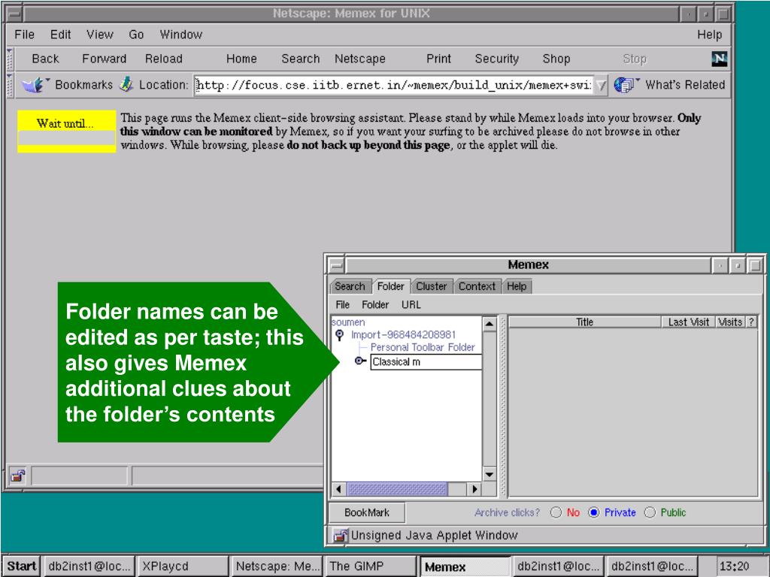Sort by the Last Visit column header

click(688, 322)
